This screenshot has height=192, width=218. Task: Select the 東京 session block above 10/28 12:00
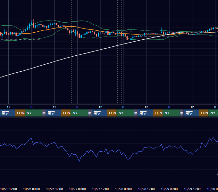145,113
